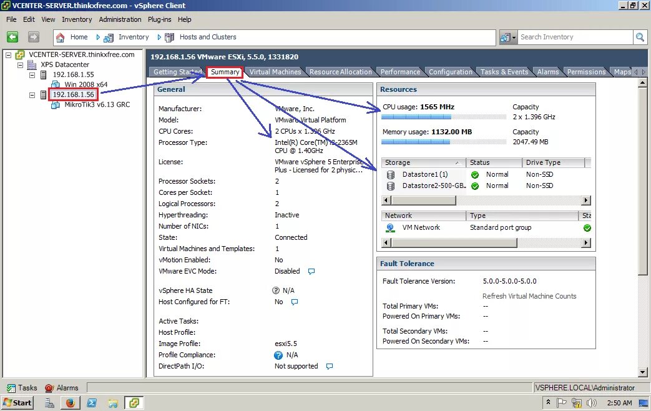This screenshot has height=411, width=651.
Task: Click the Hosts and Clusters breadcrumb icon
Action: [x=169, y=37]
